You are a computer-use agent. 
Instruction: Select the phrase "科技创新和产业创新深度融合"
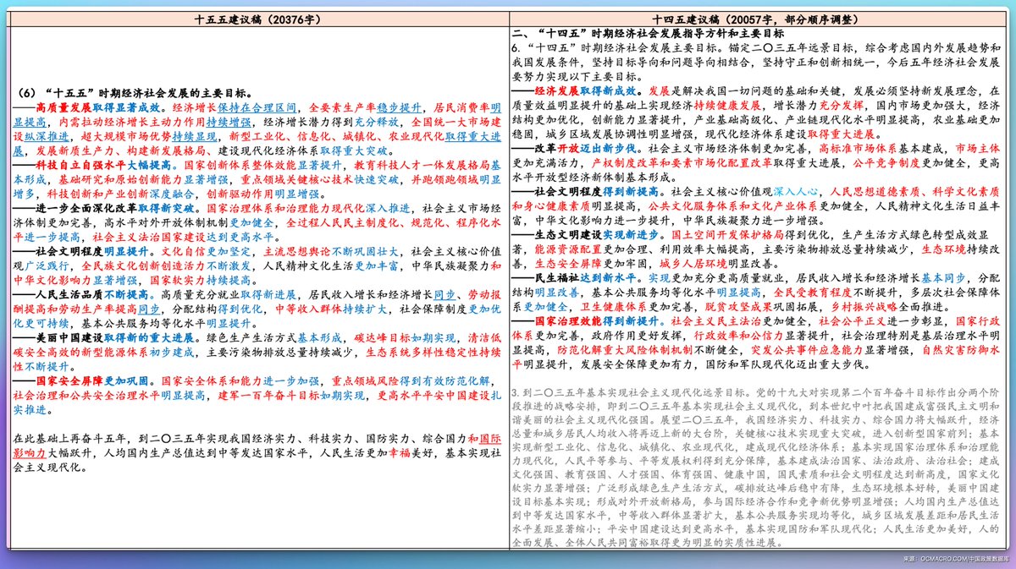coord(120,194)
